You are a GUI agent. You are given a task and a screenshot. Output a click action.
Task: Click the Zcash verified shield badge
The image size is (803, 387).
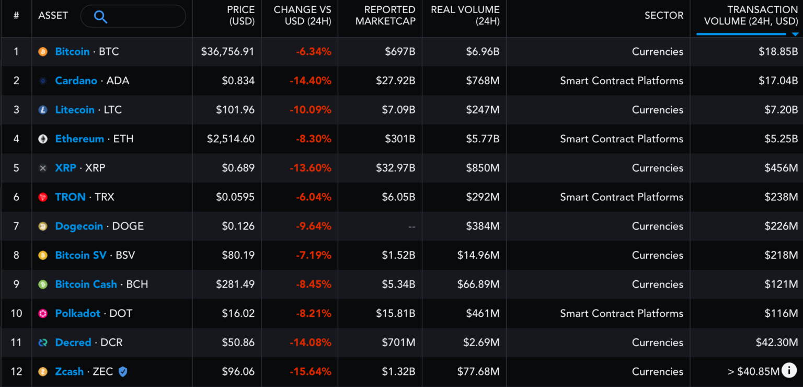pyautogui.click(x=123, y=372)
